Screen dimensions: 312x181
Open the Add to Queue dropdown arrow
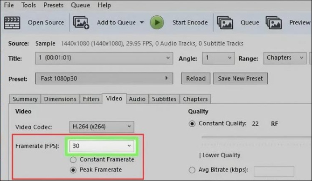tap(142, 22)
